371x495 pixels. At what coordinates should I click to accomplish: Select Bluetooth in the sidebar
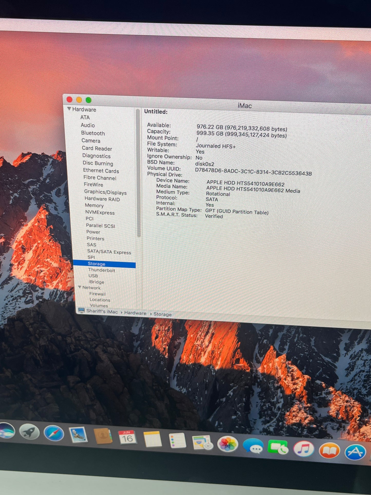click(93, 133)
